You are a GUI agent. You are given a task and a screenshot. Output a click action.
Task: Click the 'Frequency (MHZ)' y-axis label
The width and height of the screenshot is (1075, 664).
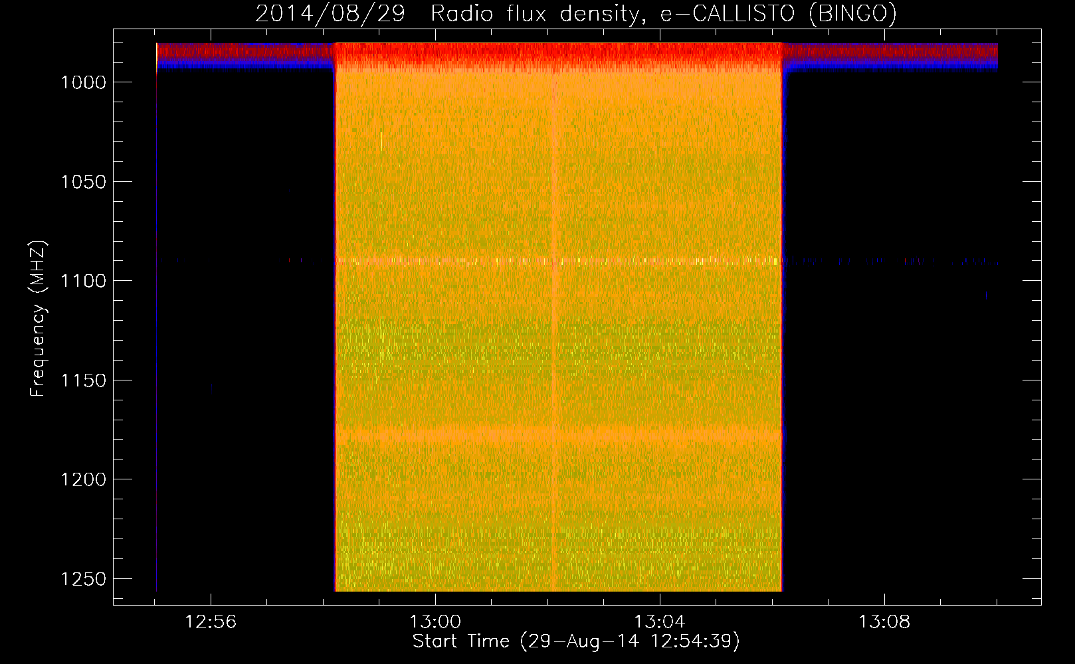point(38,319)
